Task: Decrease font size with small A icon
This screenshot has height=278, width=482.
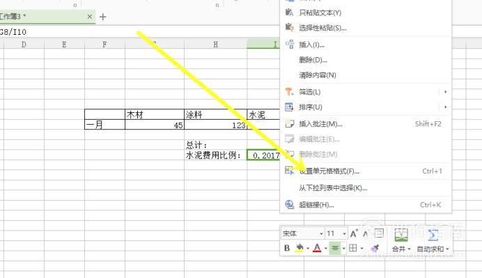Action: [365, 233]
